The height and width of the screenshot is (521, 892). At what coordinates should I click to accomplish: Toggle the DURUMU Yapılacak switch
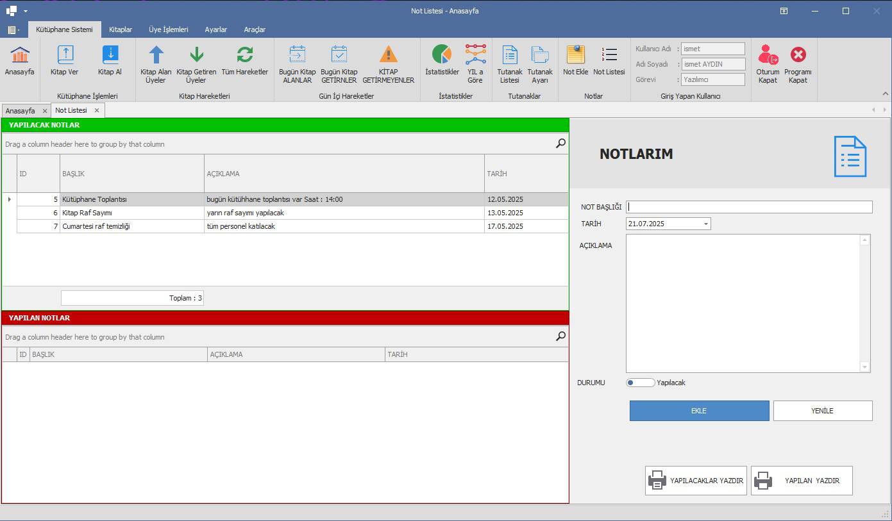click(640, 383)
